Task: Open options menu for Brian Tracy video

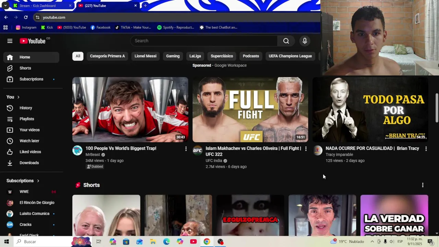Action: 426,149
